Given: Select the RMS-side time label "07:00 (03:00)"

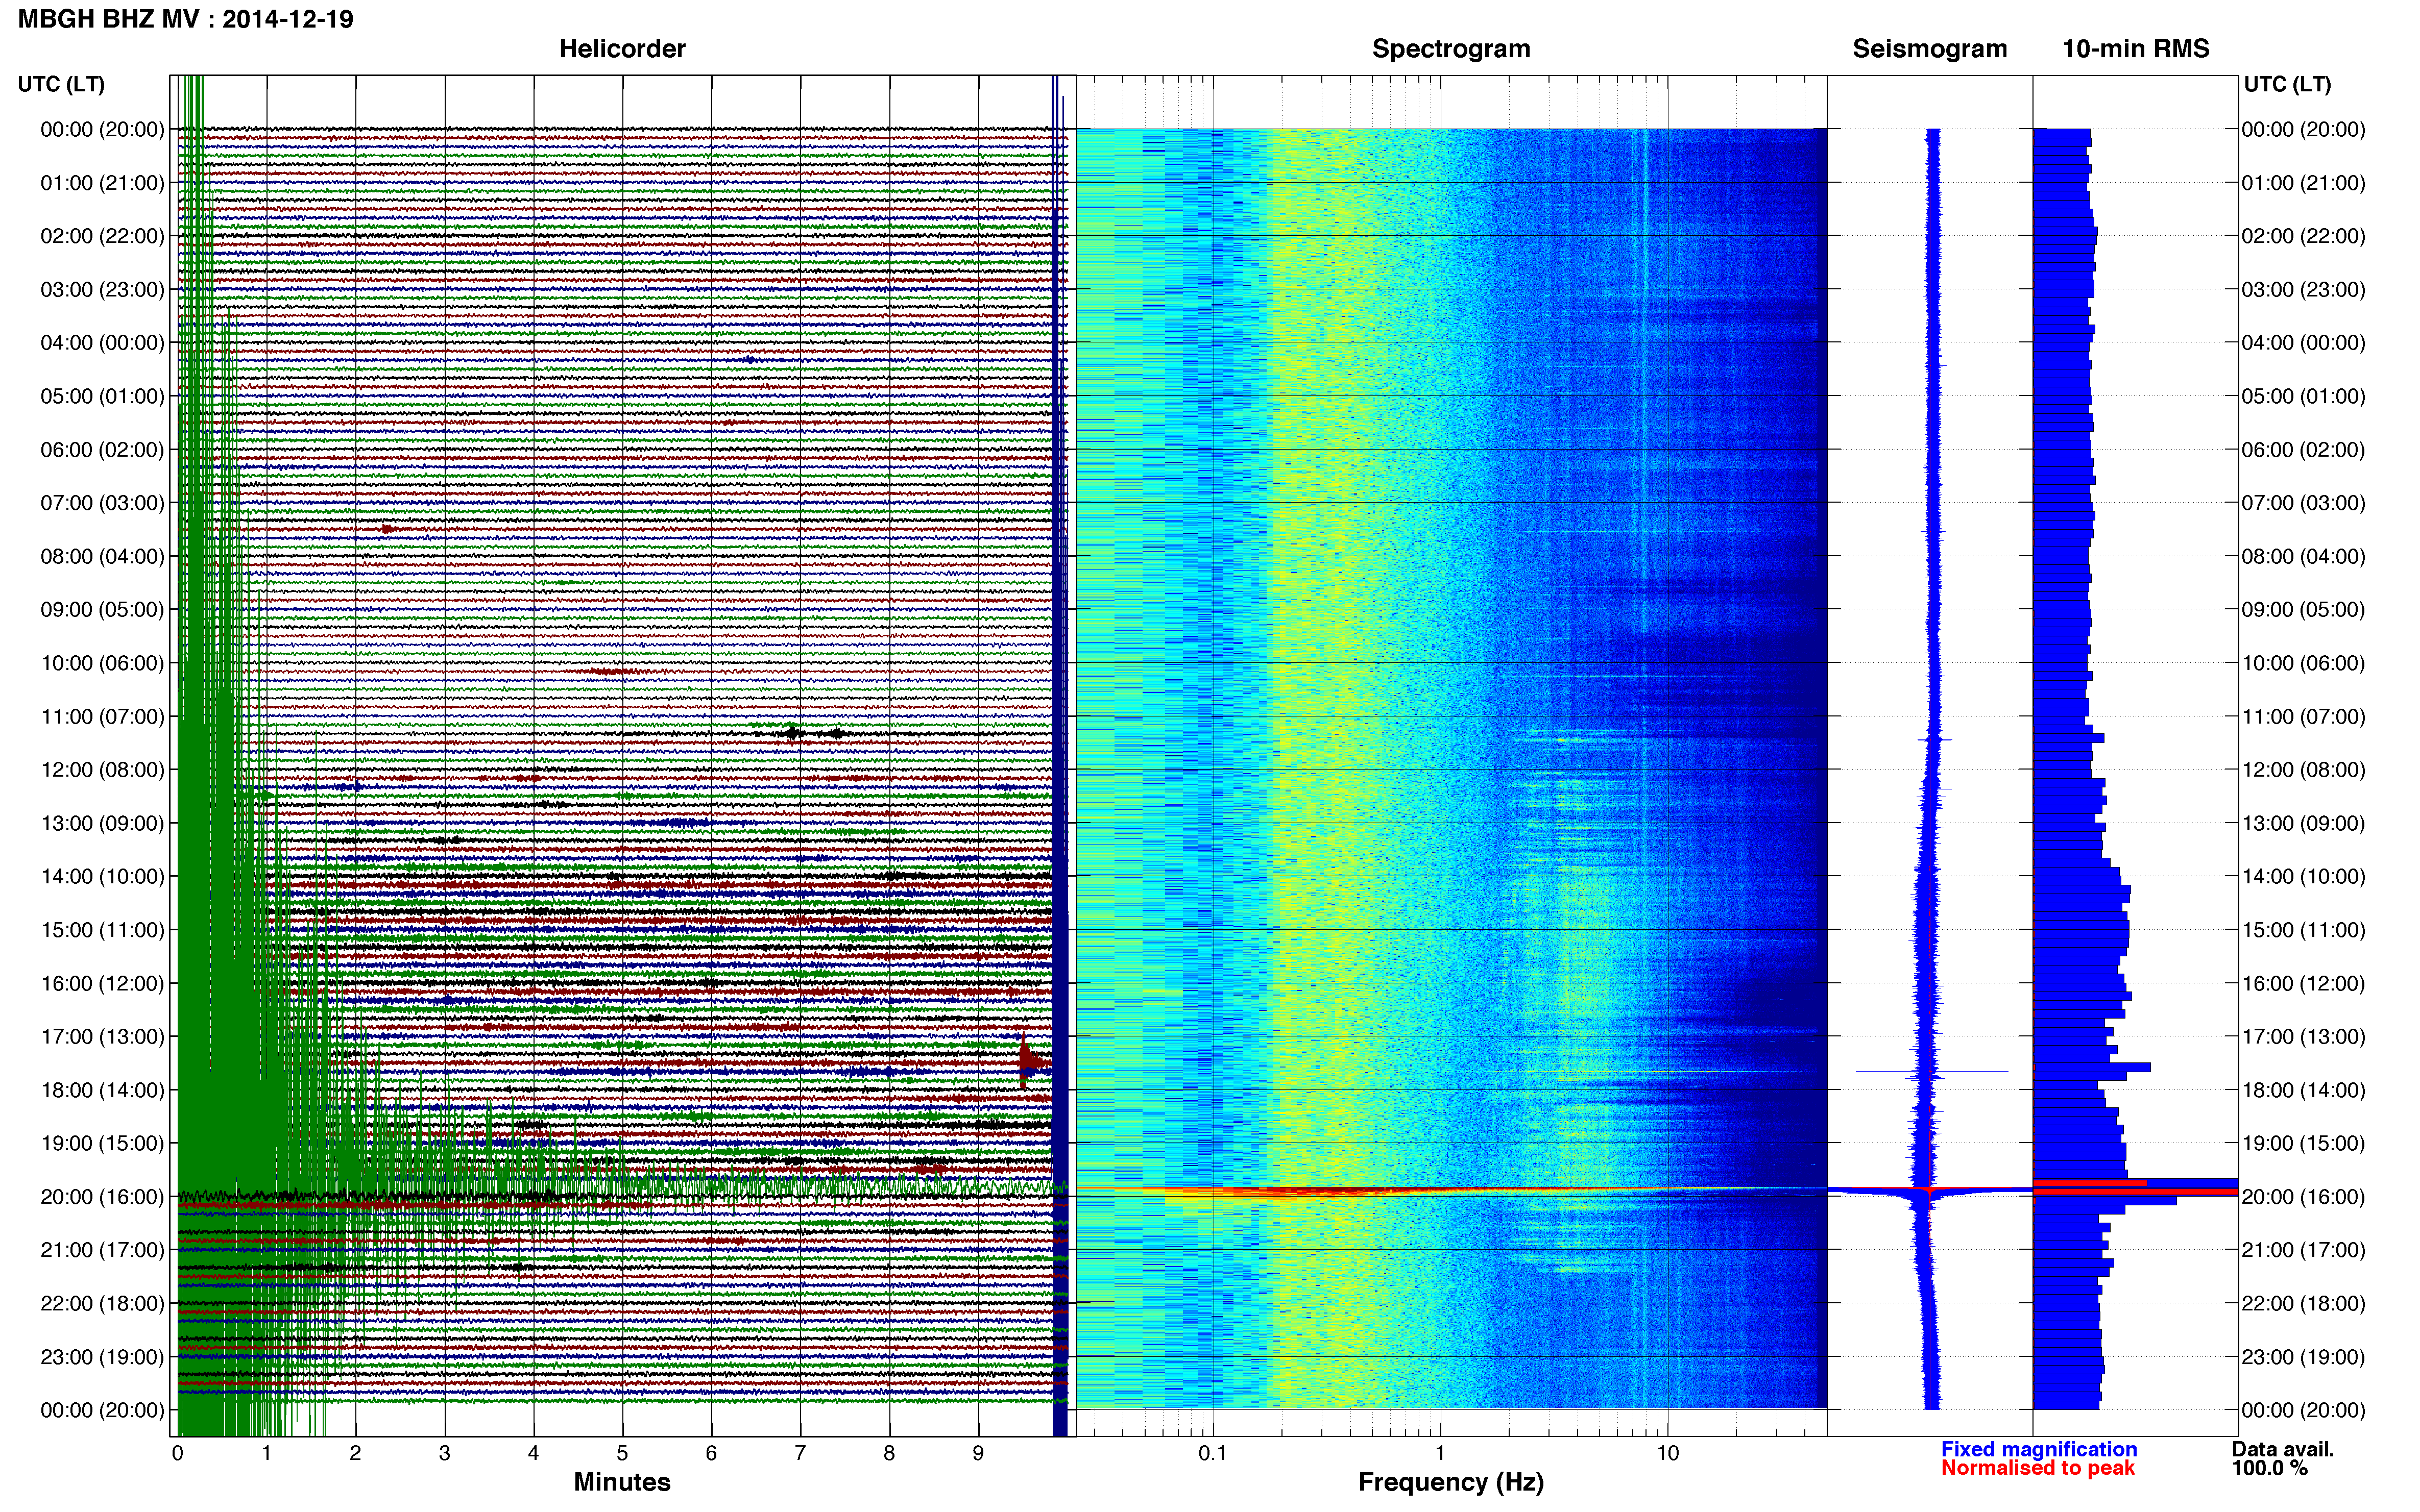Looking at the screenshot, I should (x=2304, y=503).
